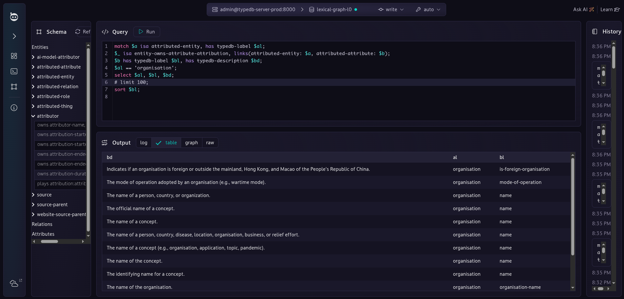Screen dimensions: 624x299
Task: Click the 8:32 PM history entry
Action: tap(601, 282)
